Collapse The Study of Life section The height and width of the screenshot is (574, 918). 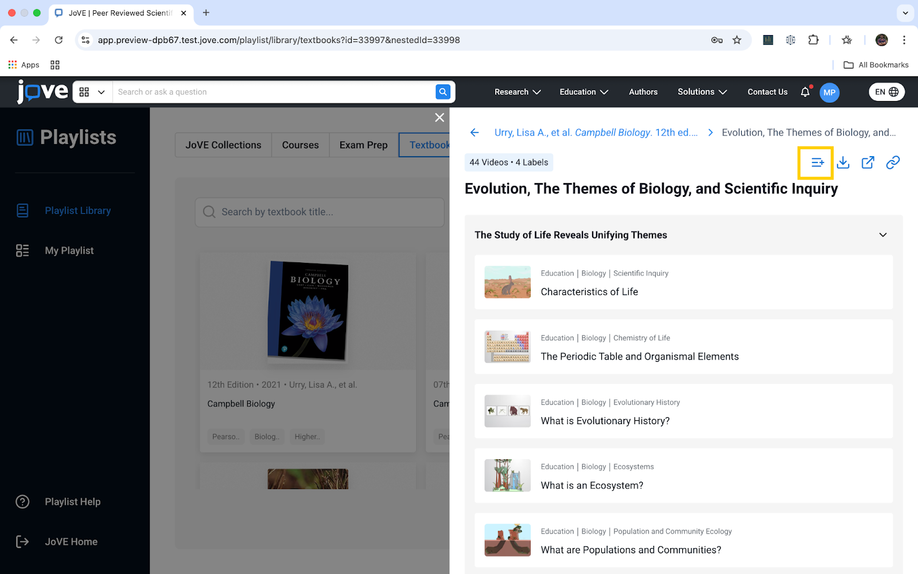tap(883, 235)
